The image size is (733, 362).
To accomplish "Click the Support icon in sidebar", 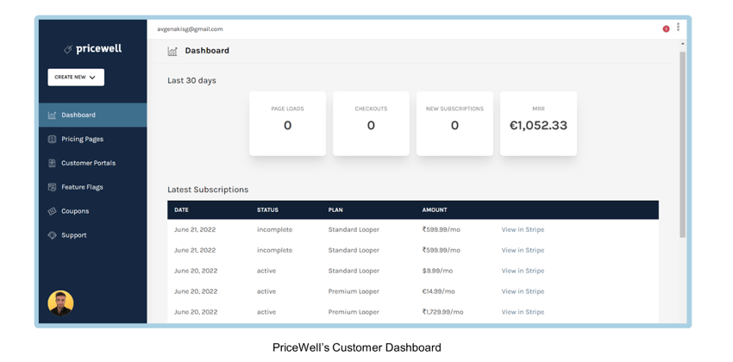I will coord(53,235).
